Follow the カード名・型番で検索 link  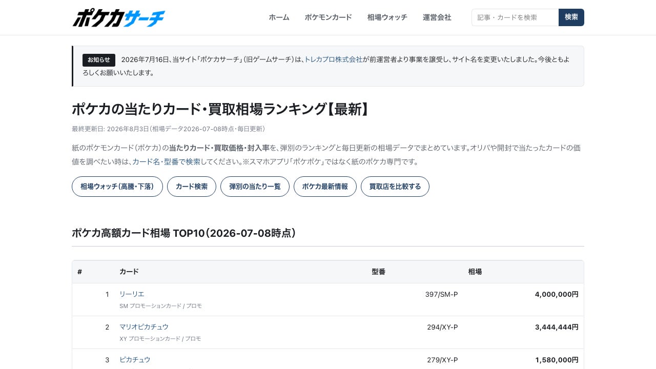click(167, 161)
